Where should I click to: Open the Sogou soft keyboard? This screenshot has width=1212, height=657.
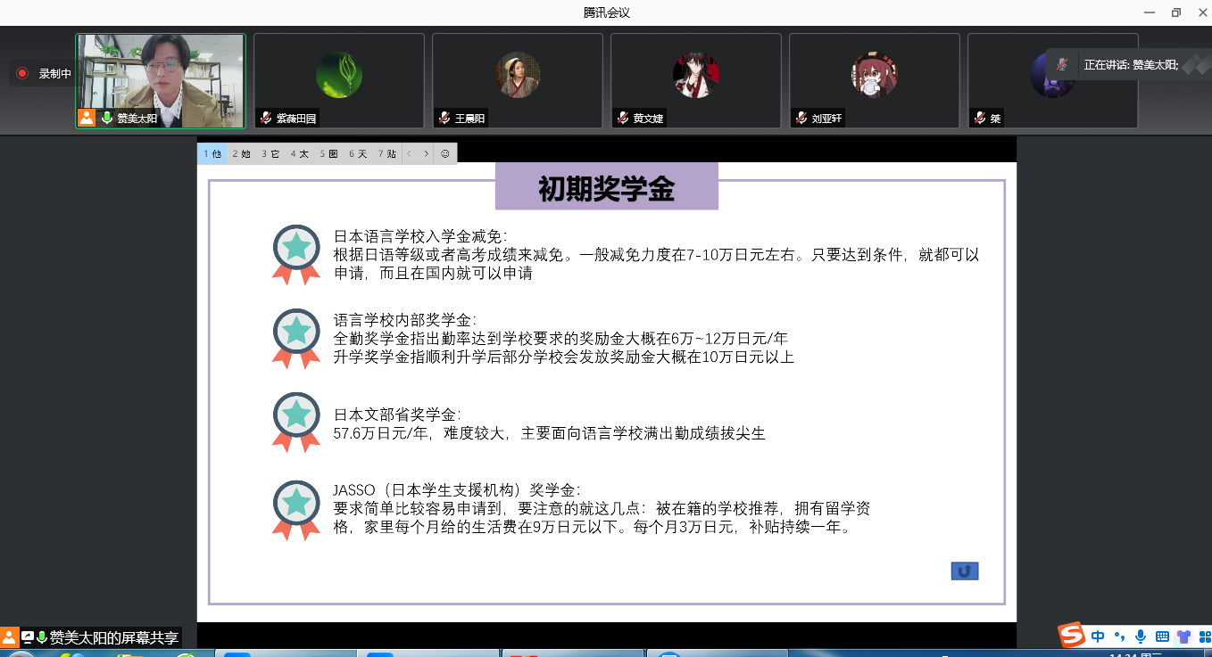[x=1162, y=636]
